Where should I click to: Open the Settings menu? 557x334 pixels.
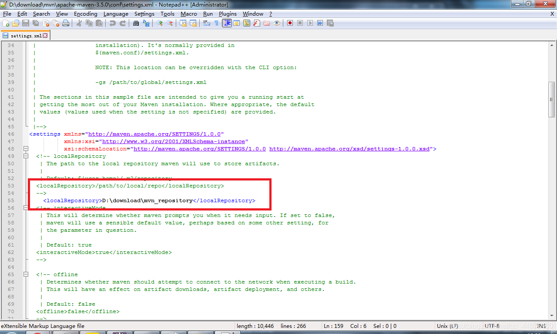(x=144, y=14)
